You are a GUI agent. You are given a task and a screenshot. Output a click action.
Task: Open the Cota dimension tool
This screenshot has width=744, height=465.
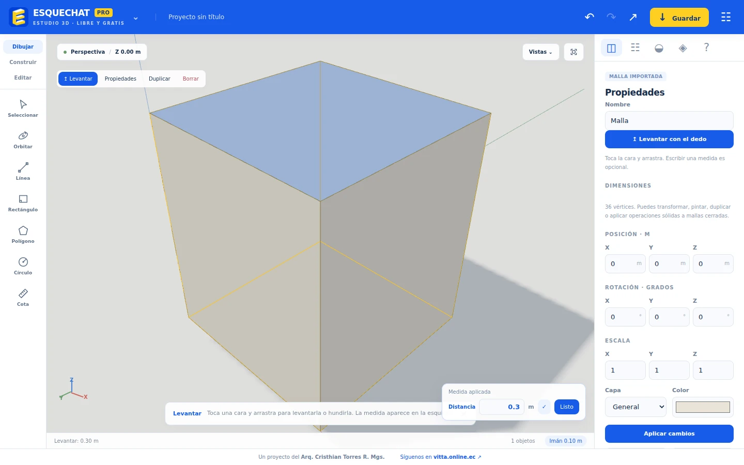pos(23,298)
